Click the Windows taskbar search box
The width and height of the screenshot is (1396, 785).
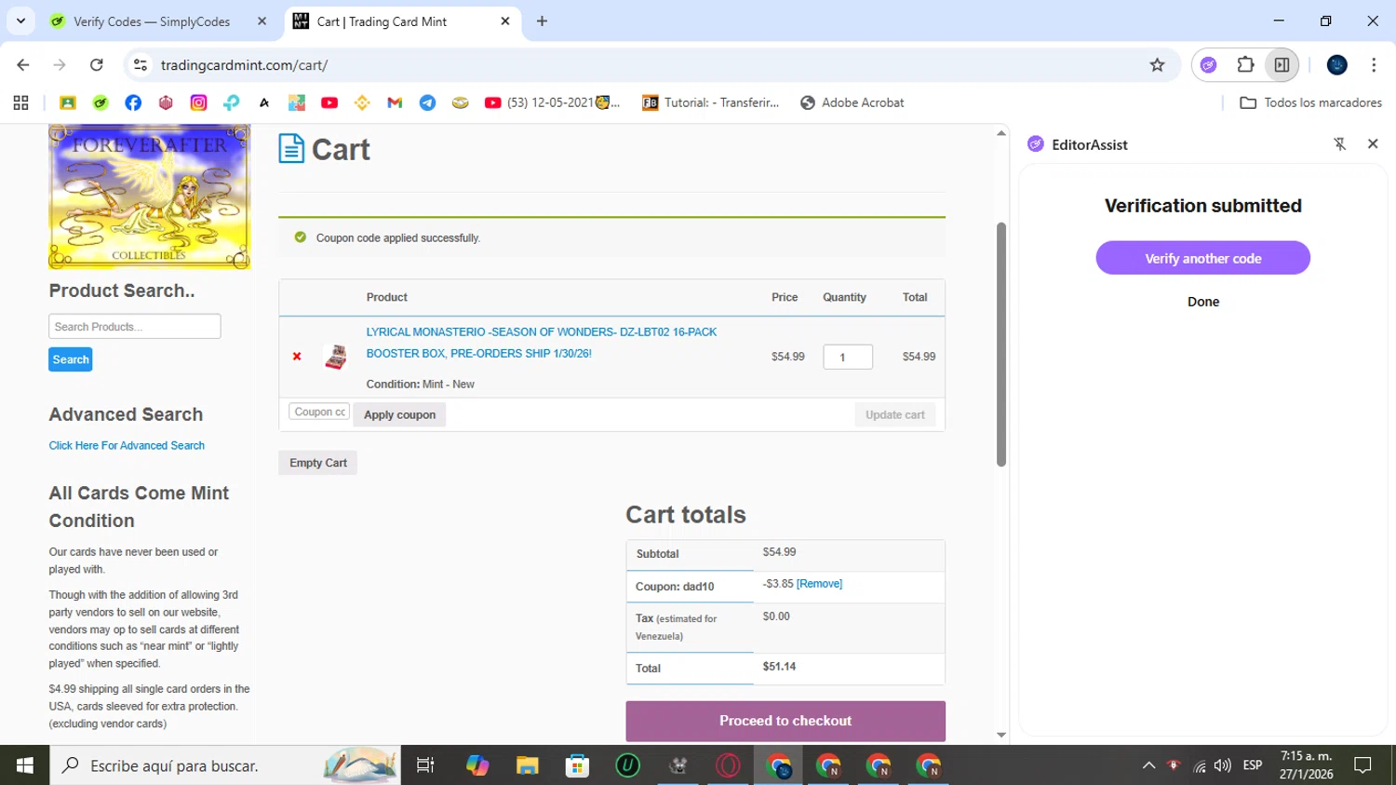pyautogui.click(x=225, y=765)
